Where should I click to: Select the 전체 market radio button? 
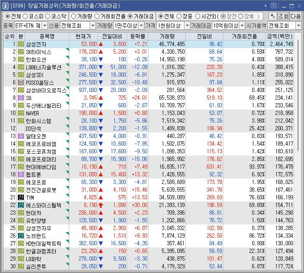pos(7,16)
